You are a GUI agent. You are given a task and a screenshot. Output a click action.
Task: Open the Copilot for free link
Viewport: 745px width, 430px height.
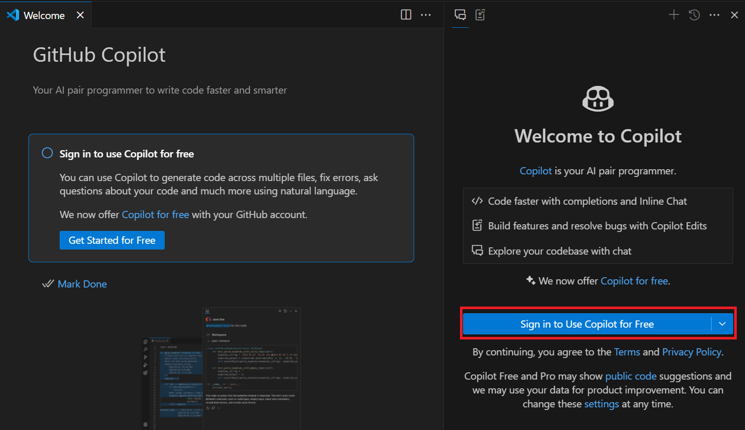155,214
